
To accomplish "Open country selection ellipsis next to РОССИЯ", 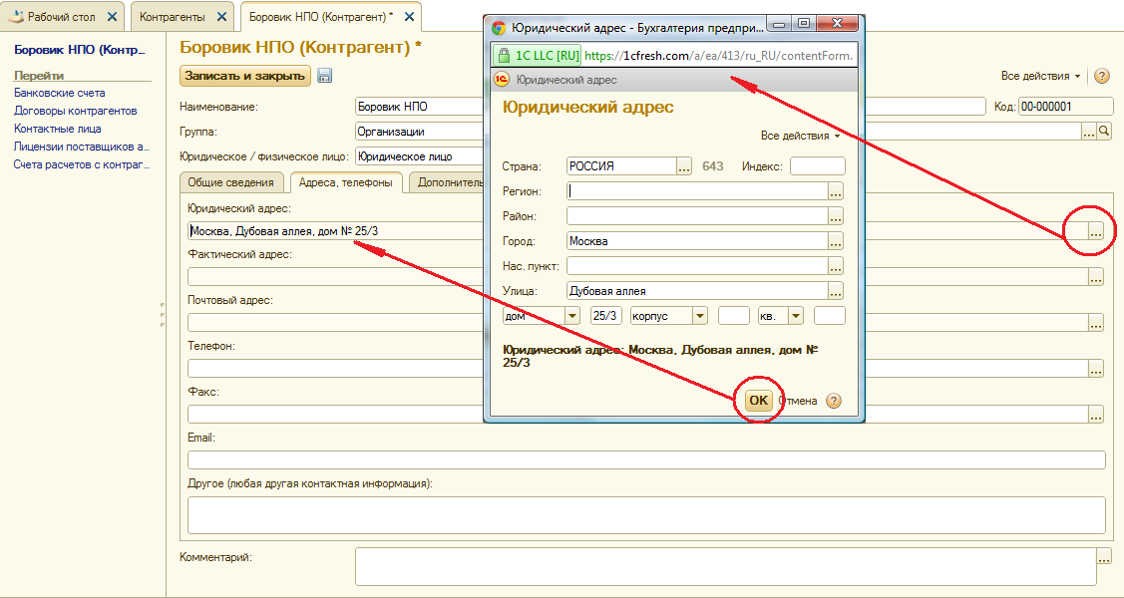I will 683,166.
